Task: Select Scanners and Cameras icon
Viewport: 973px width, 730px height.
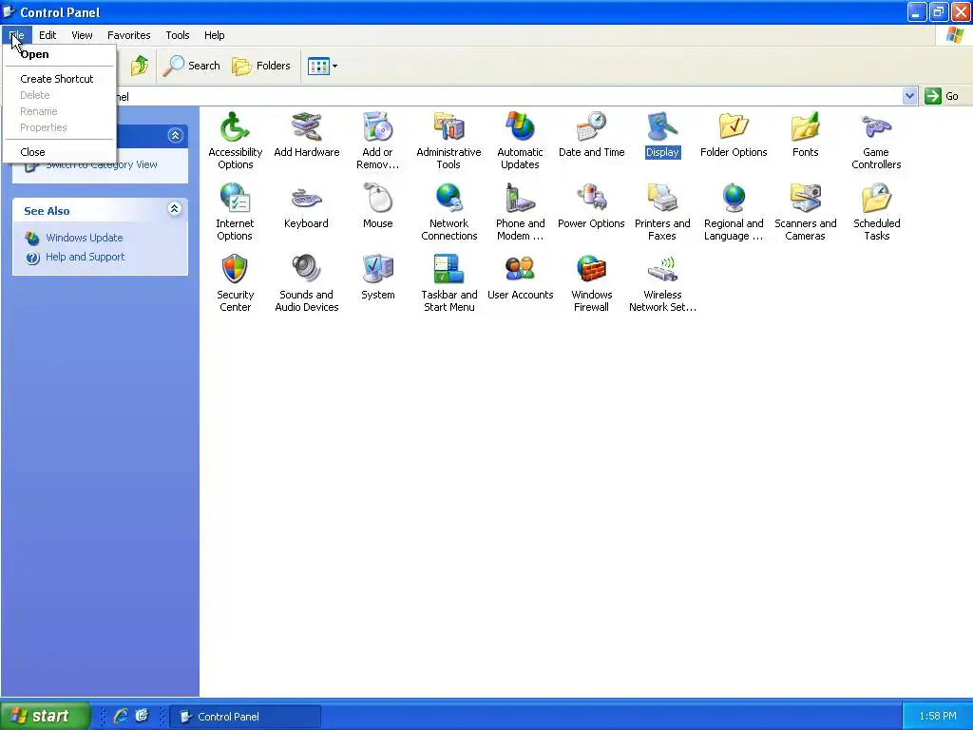Action: click(x=806, y=212)
